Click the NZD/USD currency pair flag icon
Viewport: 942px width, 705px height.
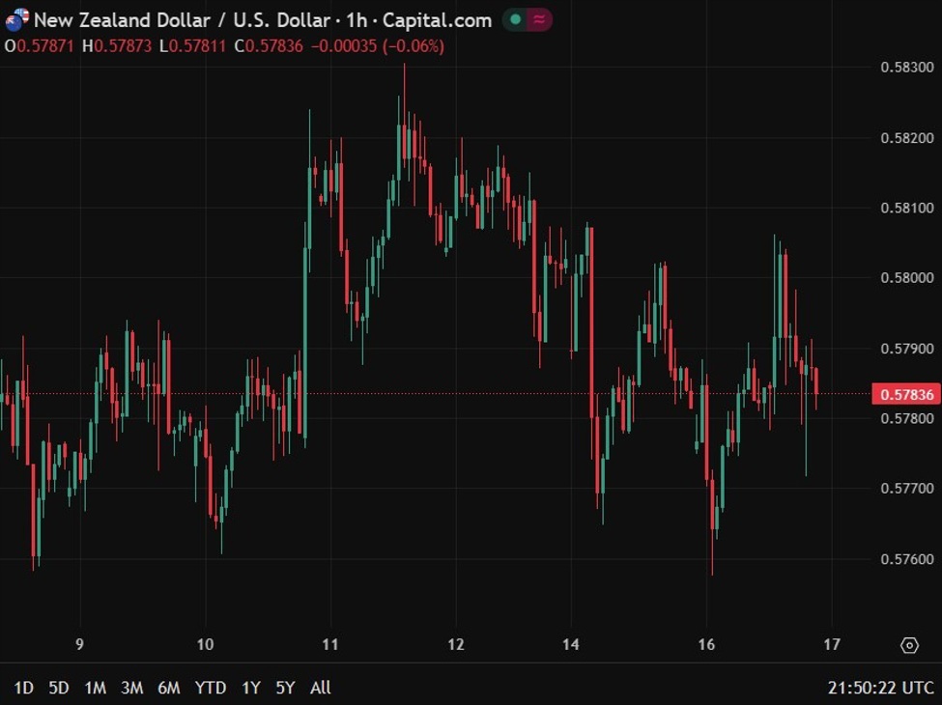coord(17,19)
